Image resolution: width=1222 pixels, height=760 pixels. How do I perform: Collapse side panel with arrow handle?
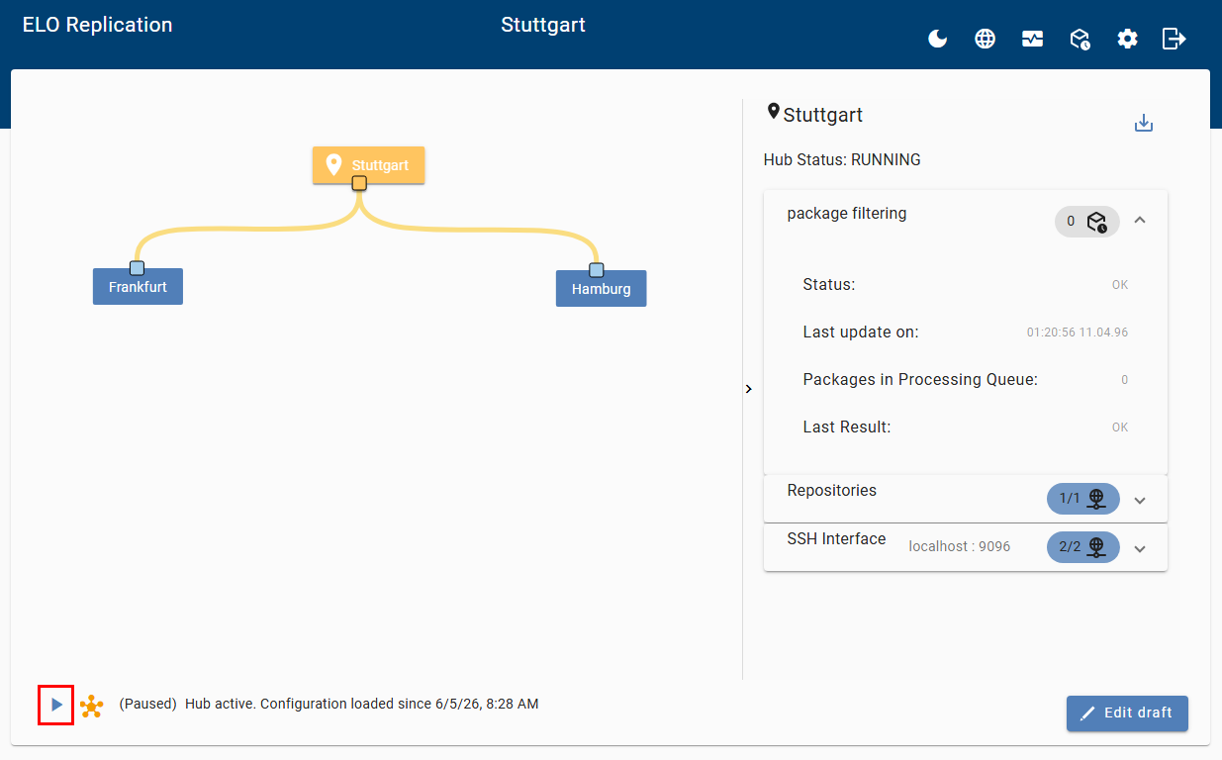click(x=748, y=389)
